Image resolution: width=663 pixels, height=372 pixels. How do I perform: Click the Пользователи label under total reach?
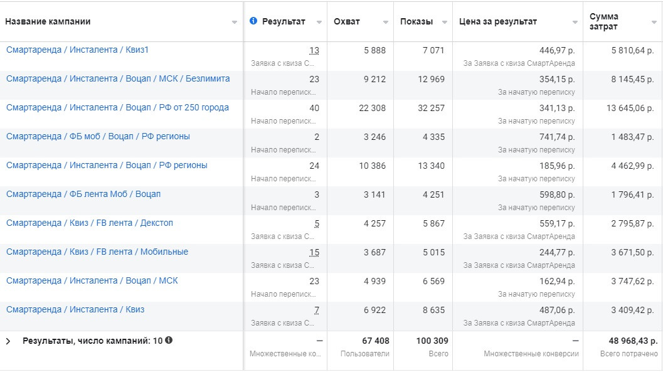click(x=365, y=354)
